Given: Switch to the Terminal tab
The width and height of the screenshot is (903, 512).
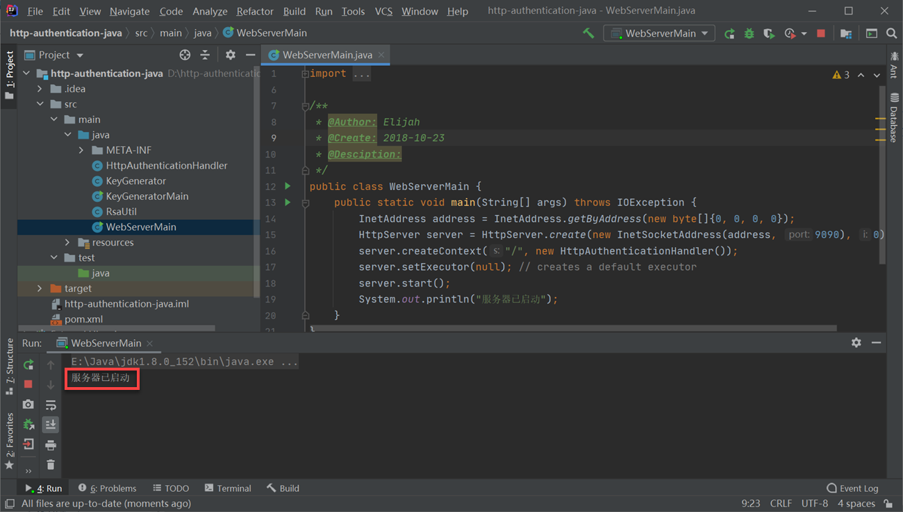Looking at the screenshot, I should pyautogui.click(x=227, y=488).
